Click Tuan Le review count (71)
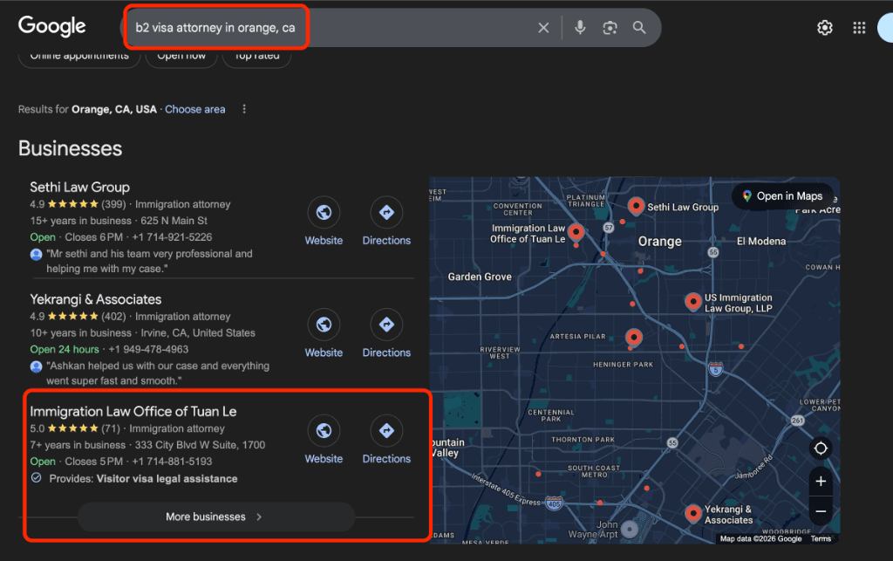The width and height of the screenshot is (893, 561). tap(111, 429)
